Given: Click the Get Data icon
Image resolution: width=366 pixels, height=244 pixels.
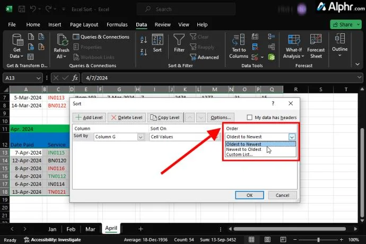Looking at the screenshot, I should click(16, 45).
